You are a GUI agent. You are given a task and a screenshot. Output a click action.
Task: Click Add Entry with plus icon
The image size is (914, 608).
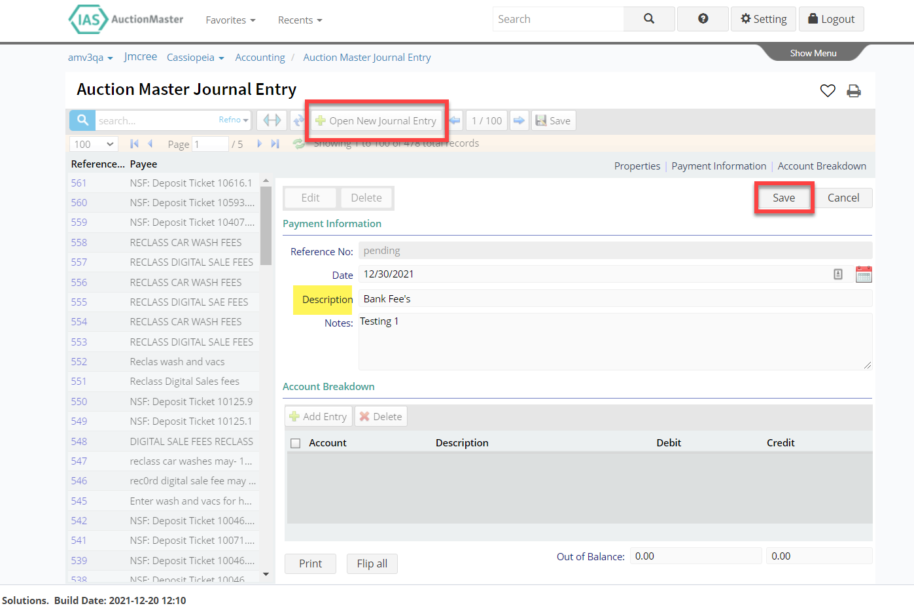[x=319, y=416]
